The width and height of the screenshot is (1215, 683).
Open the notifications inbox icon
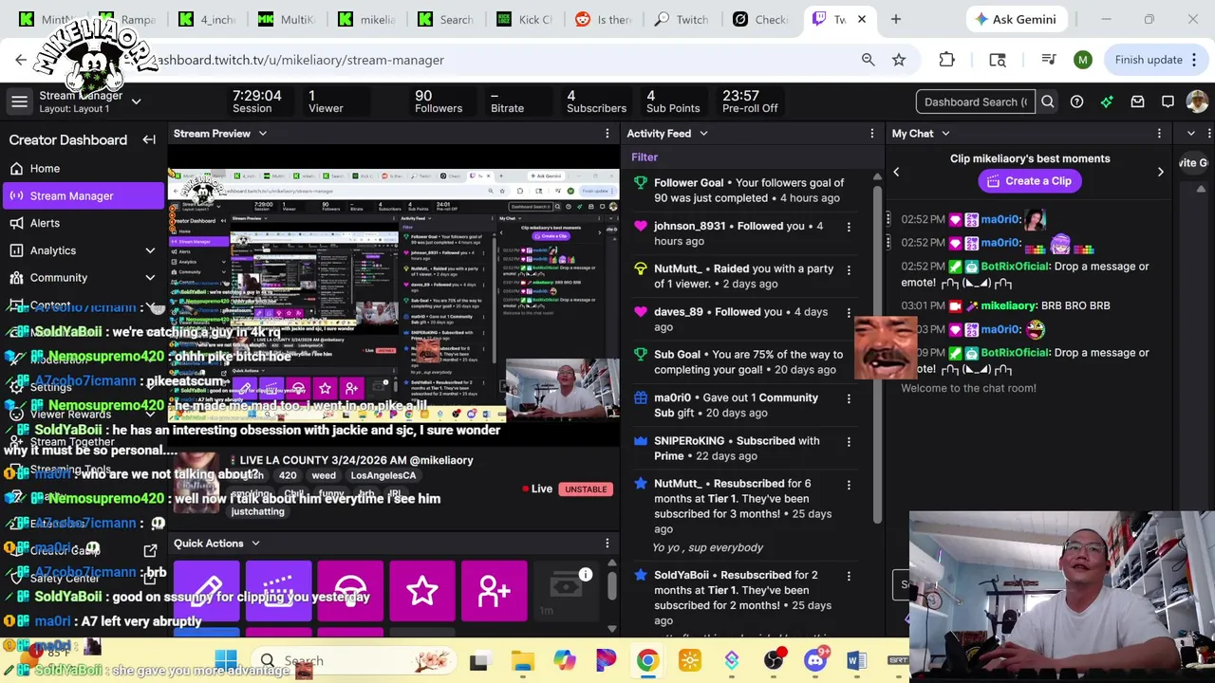pyautogui.click(x=1137, y=102)
